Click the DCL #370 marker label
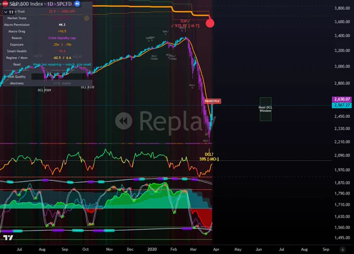This screenshot has width=354, height=254. [87, 87]
